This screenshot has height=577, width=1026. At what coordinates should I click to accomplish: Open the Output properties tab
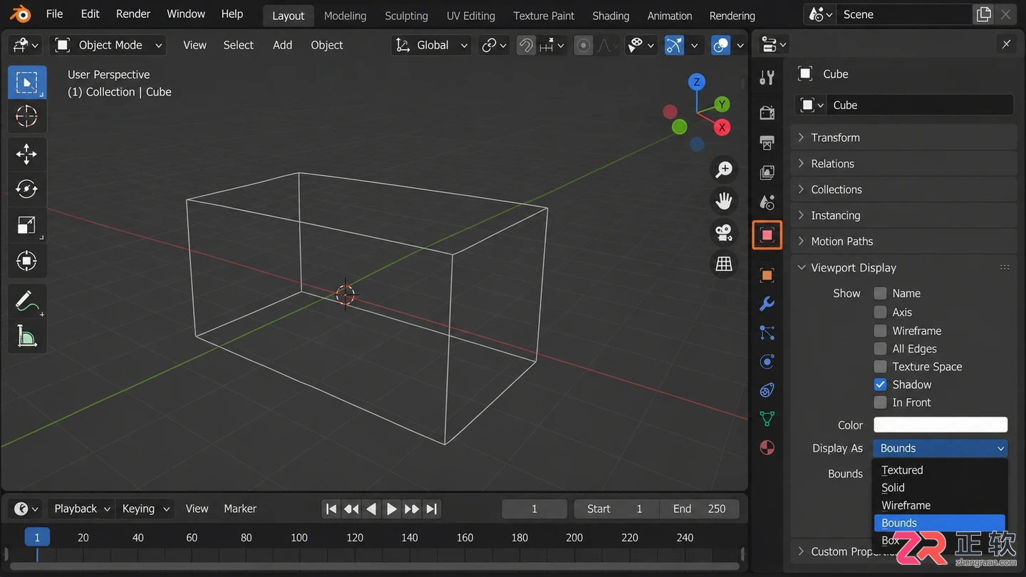[767, 142]
